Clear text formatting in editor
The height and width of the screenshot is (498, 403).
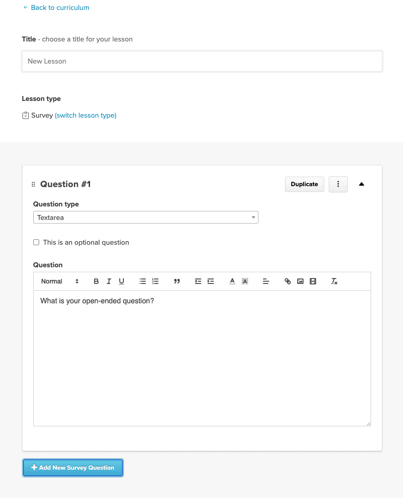point(334,281)
